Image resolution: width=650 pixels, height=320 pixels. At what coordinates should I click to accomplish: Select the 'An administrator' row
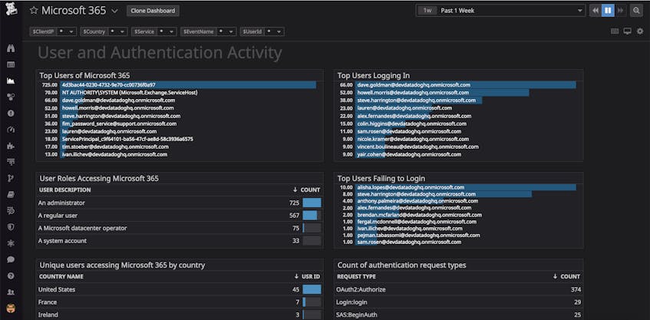point(180,203)
